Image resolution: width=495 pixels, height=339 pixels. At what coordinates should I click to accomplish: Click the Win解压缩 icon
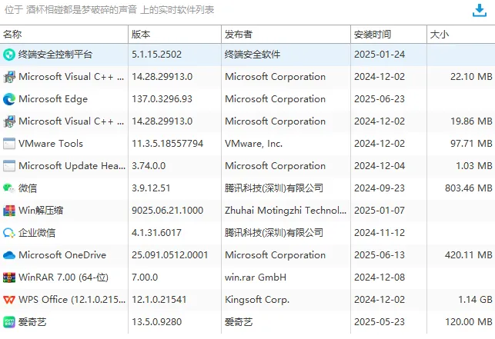point(9,211)
